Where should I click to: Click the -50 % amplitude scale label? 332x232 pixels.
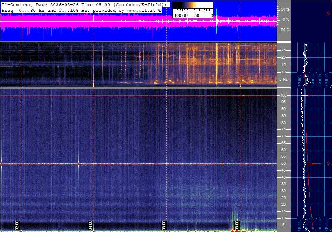tap(284, 30)
